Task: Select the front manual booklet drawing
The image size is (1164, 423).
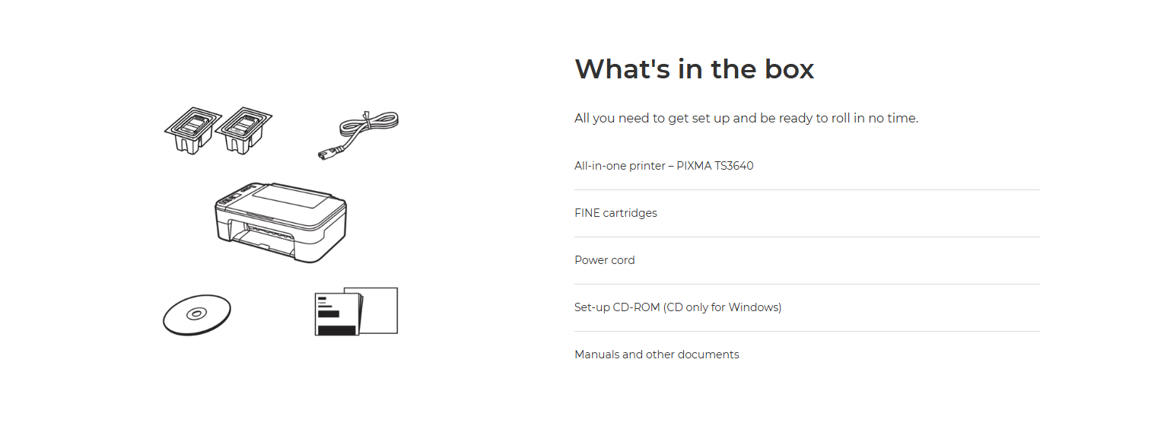Action: pos(336,314)
